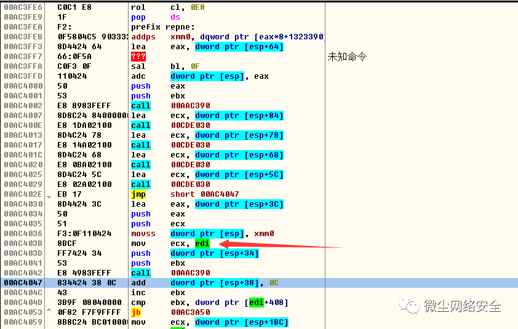This screenshot has width=518, height=329.
Task: Click call 00CDE030 at address 00AC400E
Action: (x=170, y=125)
